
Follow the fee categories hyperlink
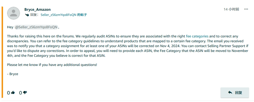[197, 36]
